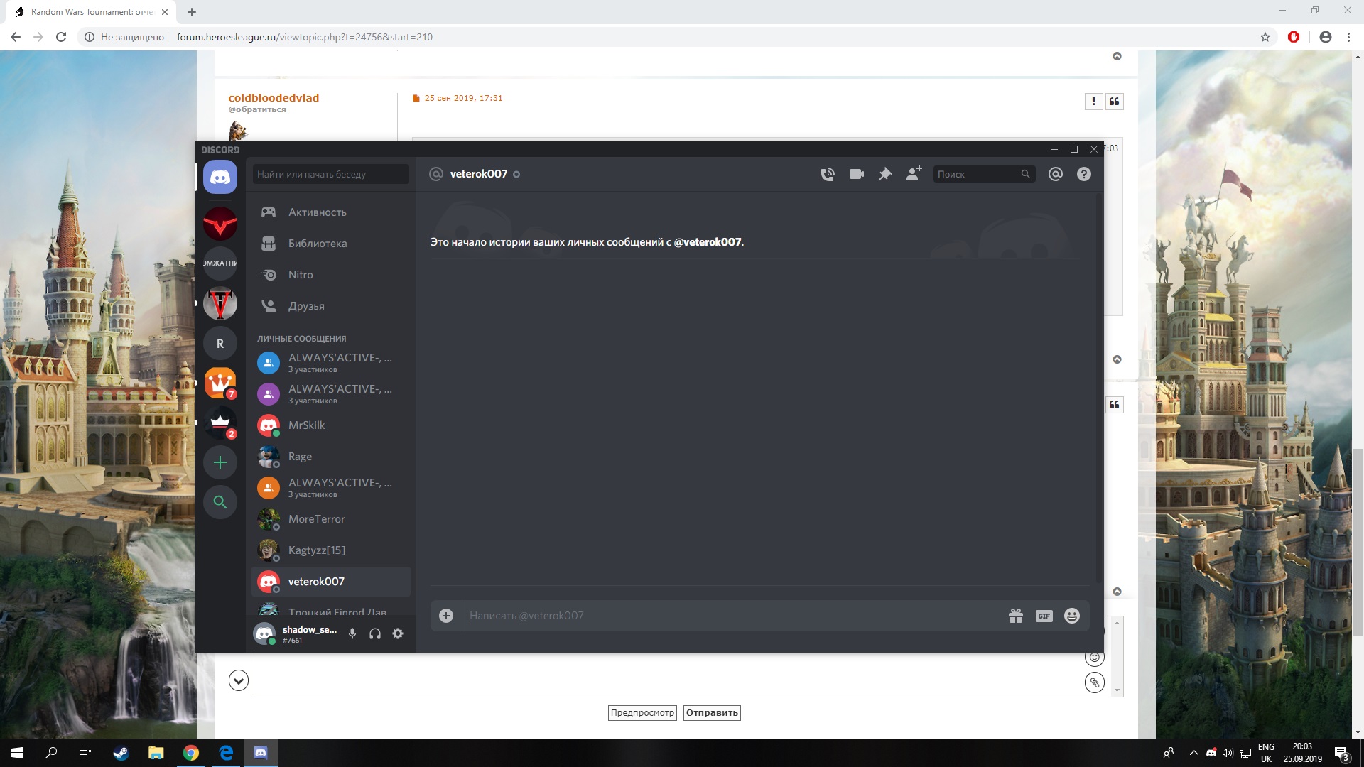Open Discord mentions inbox
Image resolution: width=1364 pixels, height=767 pixels.
tap(1056, 174)
